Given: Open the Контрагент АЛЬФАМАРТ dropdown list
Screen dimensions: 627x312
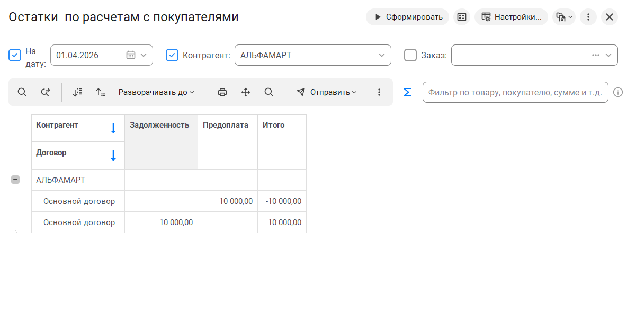Looking at the screenshot, I should click(382, 55).
